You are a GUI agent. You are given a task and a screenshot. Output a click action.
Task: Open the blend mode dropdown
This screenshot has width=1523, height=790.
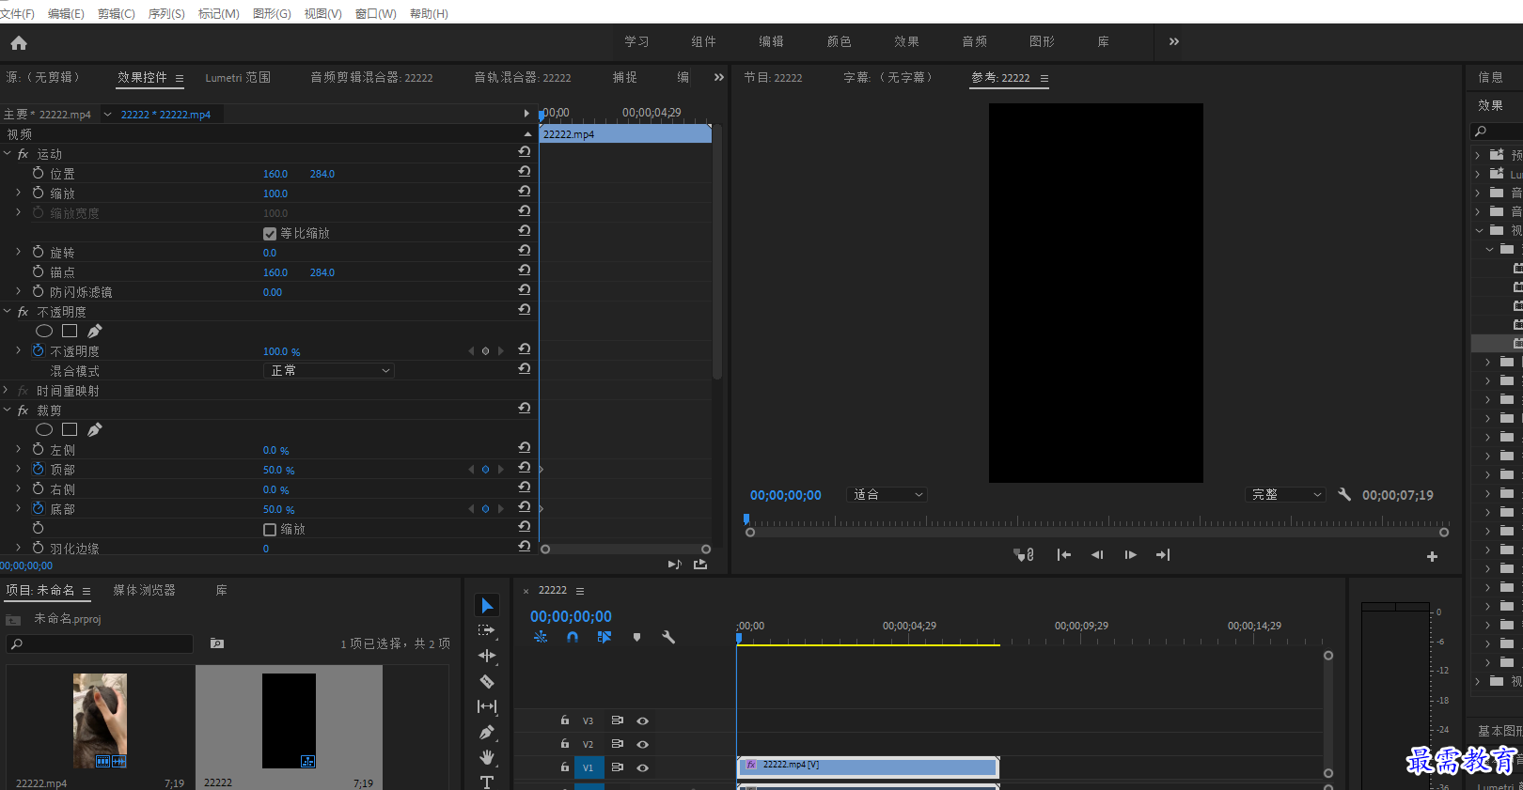coord(328,371)
